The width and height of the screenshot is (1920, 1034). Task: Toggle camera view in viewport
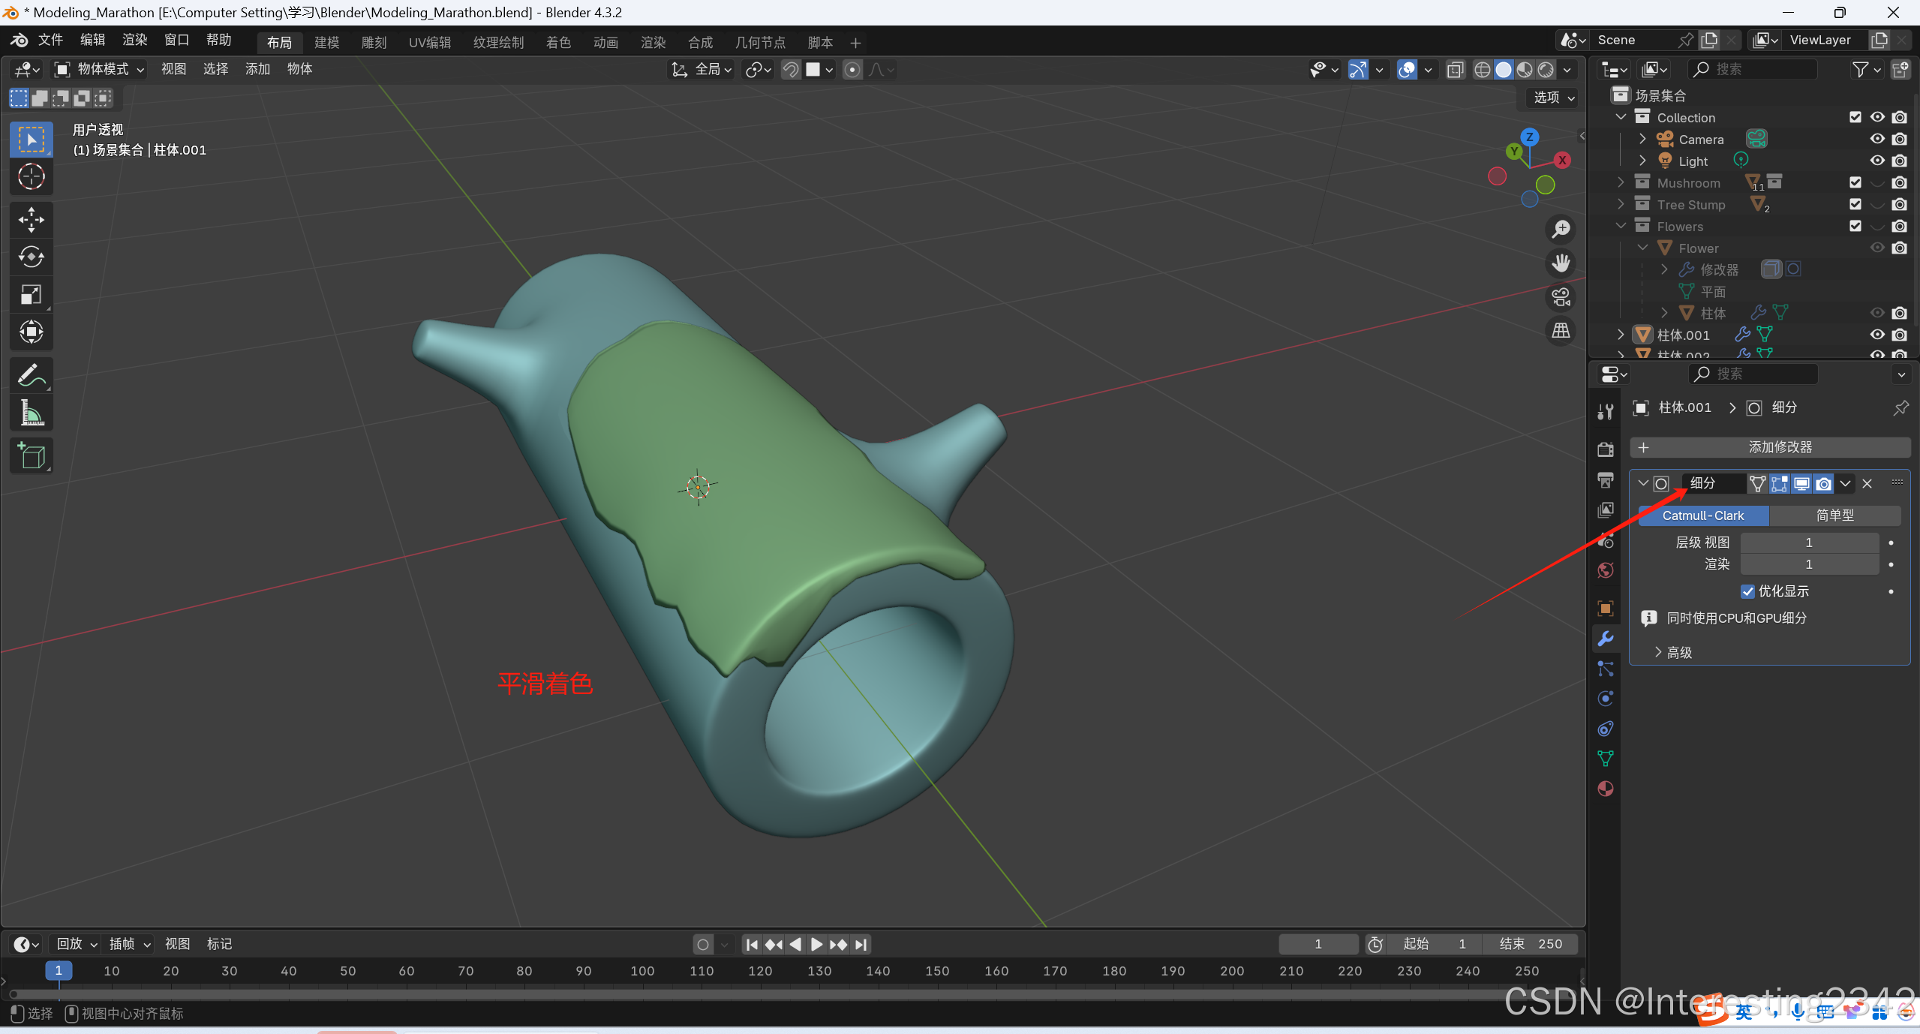[x=1561, y=297]
